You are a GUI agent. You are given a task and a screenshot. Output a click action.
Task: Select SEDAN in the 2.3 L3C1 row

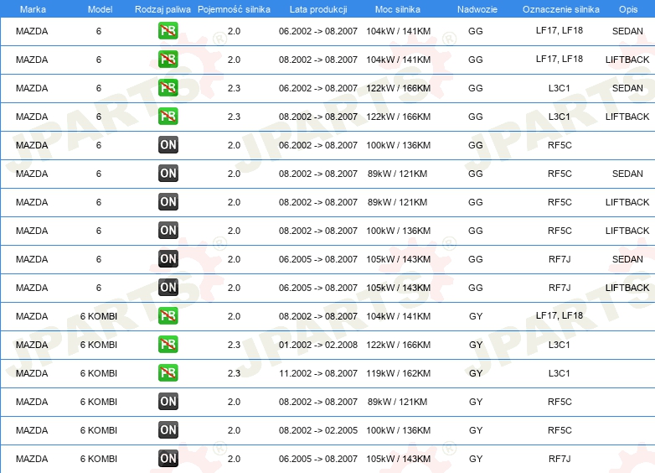tap(627, 88)
